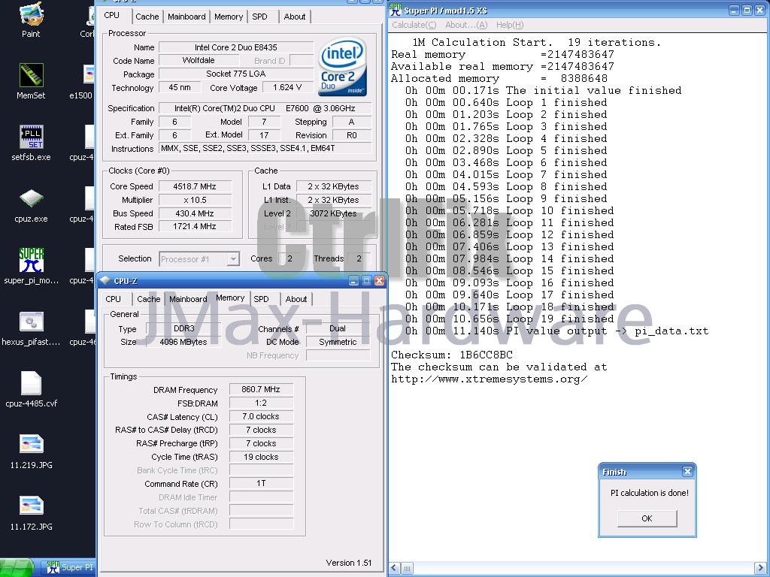
Task: Open the About menu in Super PI
Action: click(466, 25)
